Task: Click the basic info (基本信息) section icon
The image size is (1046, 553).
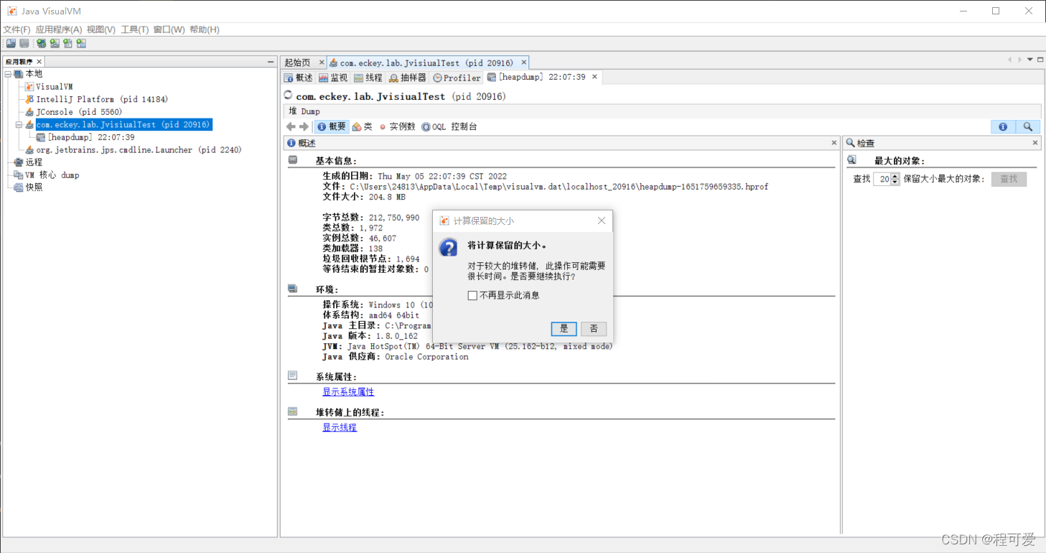Action: point(293,160)
